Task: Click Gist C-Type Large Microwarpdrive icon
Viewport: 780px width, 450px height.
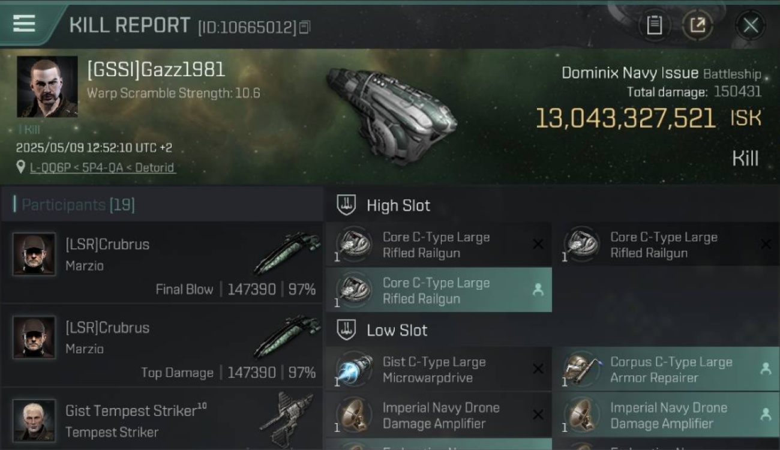Action: [x=354, y=370]
